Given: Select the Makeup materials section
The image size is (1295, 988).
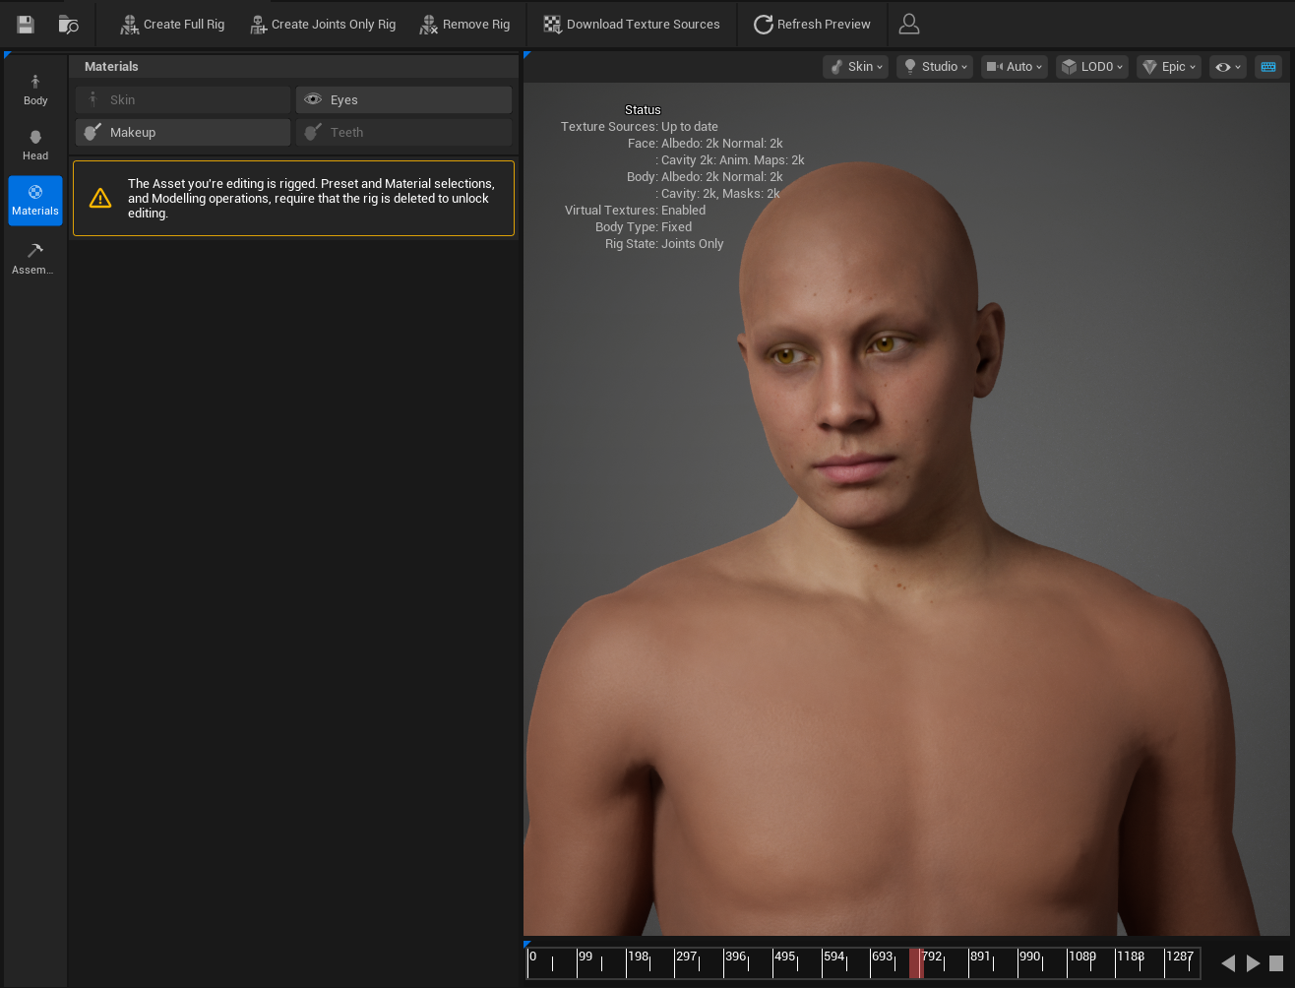Looking at the screenshot, I should pyautogui.click(x=183, y=132).
